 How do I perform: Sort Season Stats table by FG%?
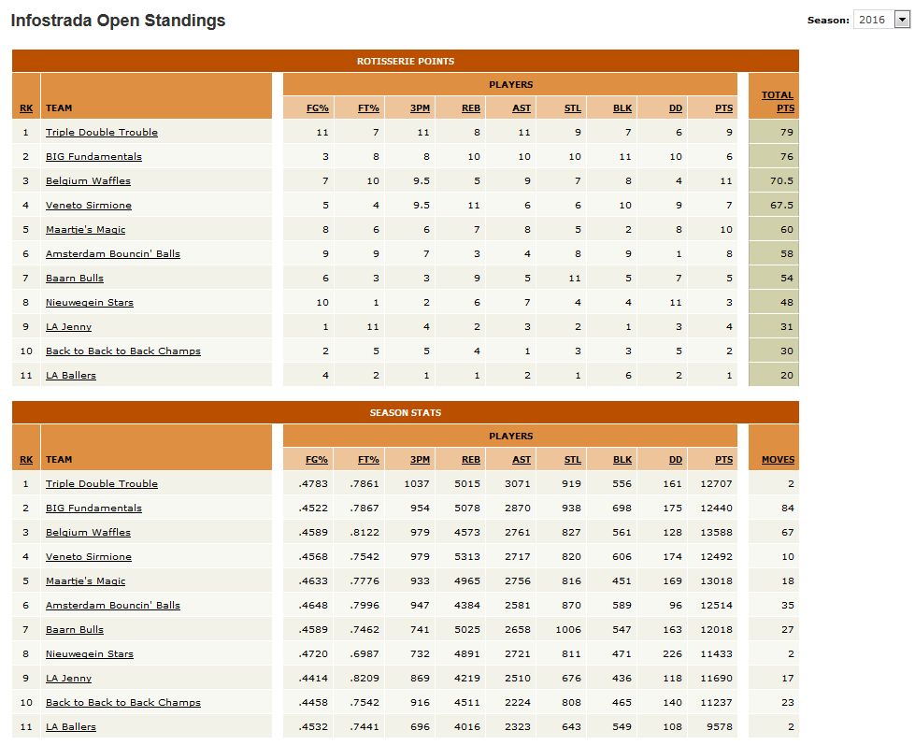pyautogui.click(x=317, y=459)
